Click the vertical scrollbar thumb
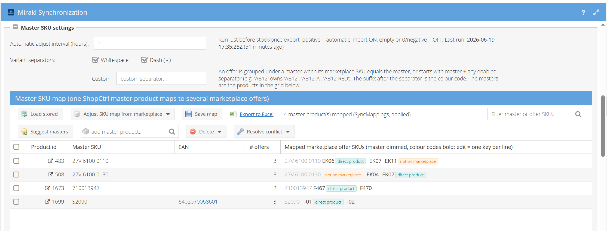 coord(603,126)
